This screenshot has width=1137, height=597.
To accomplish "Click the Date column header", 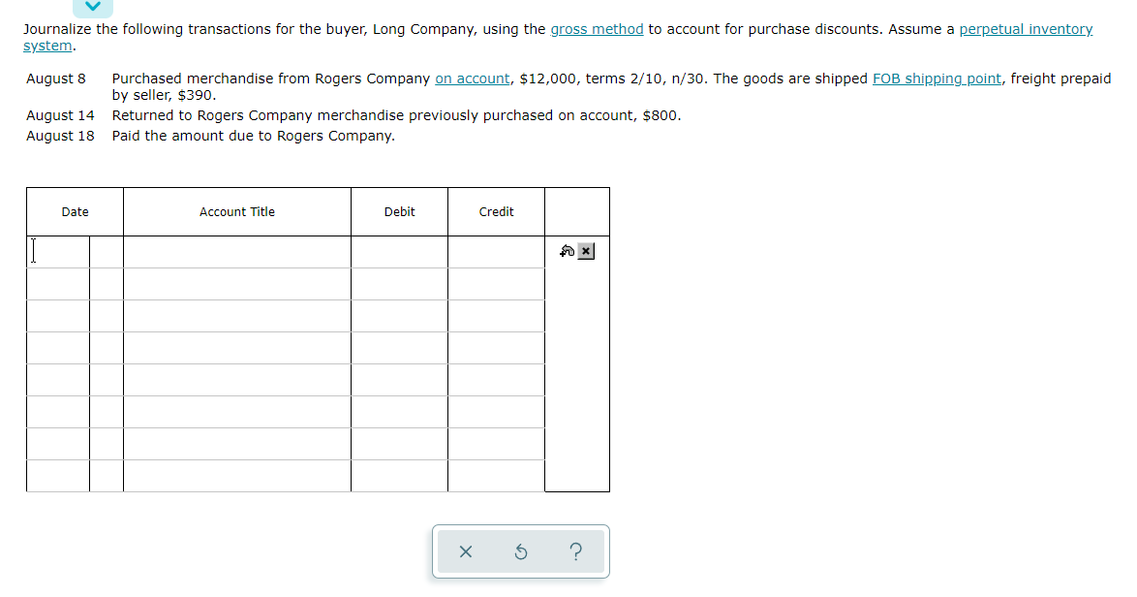I will point(75,211).
